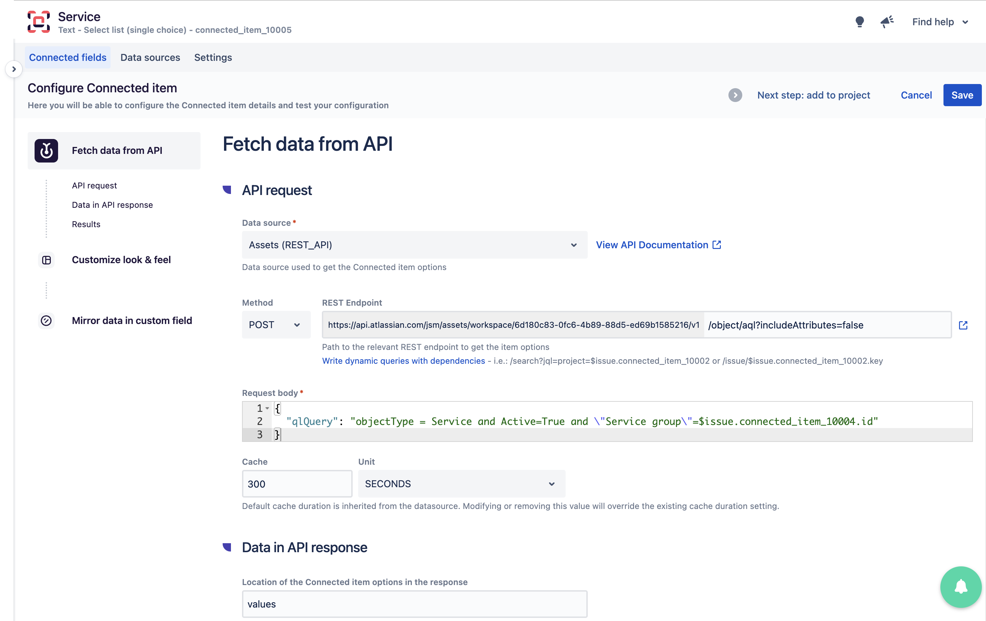
Task: Select the Connected fields tab
Action: 67,57
